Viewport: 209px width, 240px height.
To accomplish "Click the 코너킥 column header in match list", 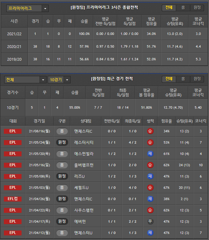I will point(201,121).
